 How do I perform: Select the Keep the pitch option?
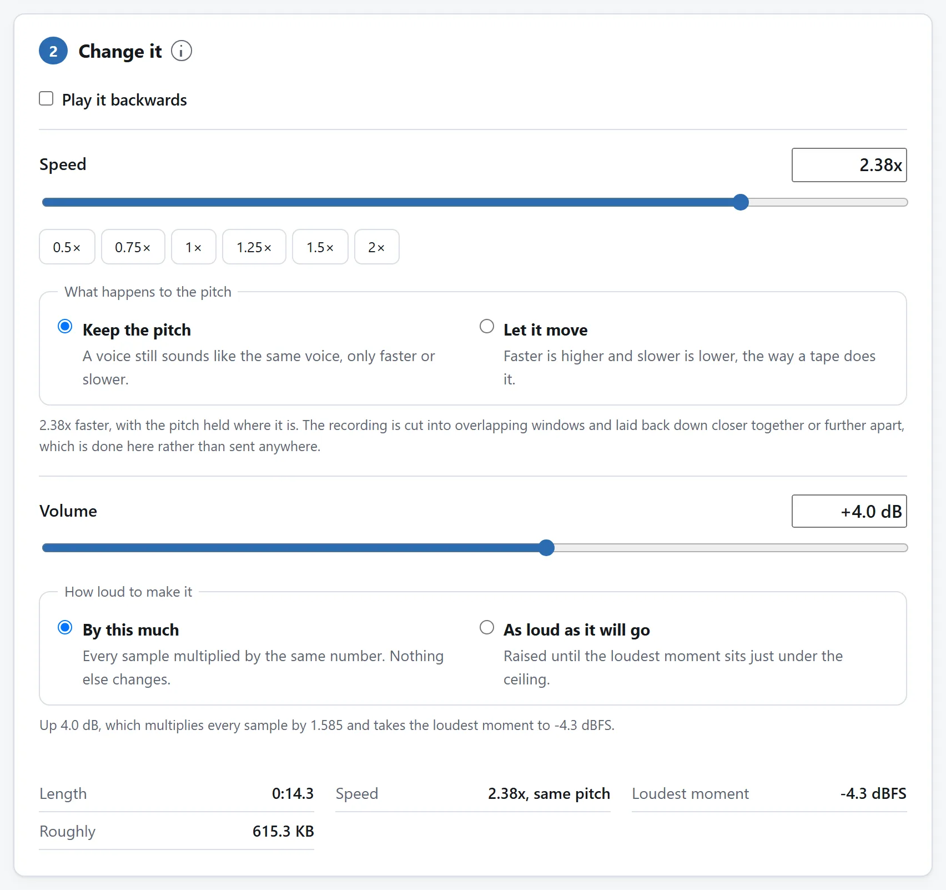pos(65,326)
